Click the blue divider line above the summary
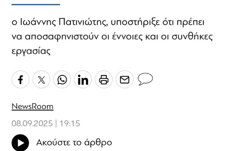The width and height of the screenshot is (227, 151). [x=36, y=5]
